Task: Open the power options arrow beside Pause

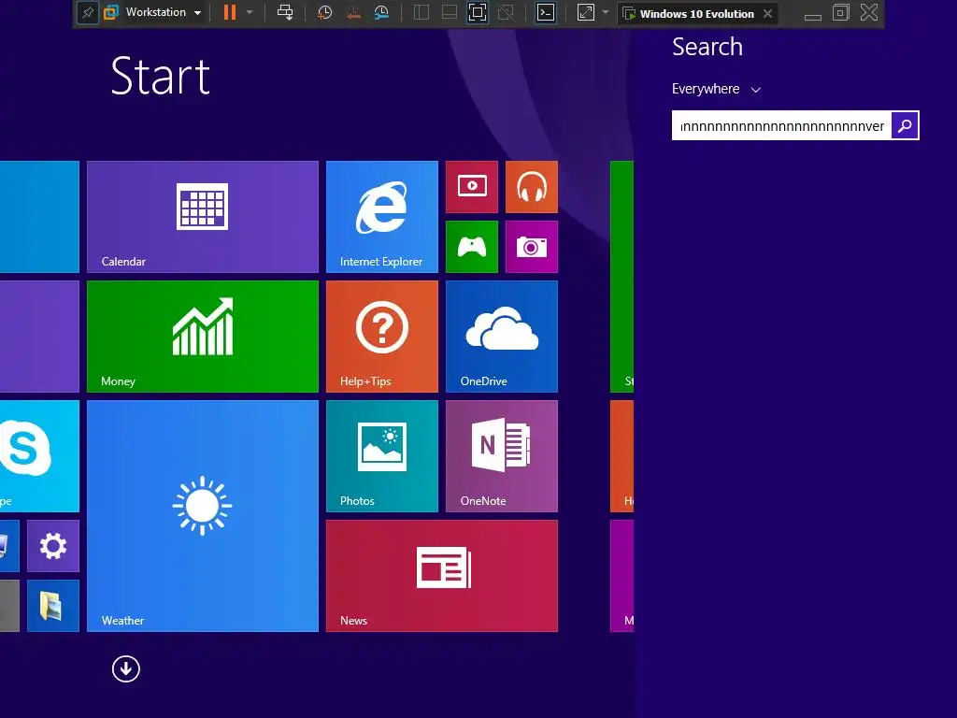Action: click(249, 12)
